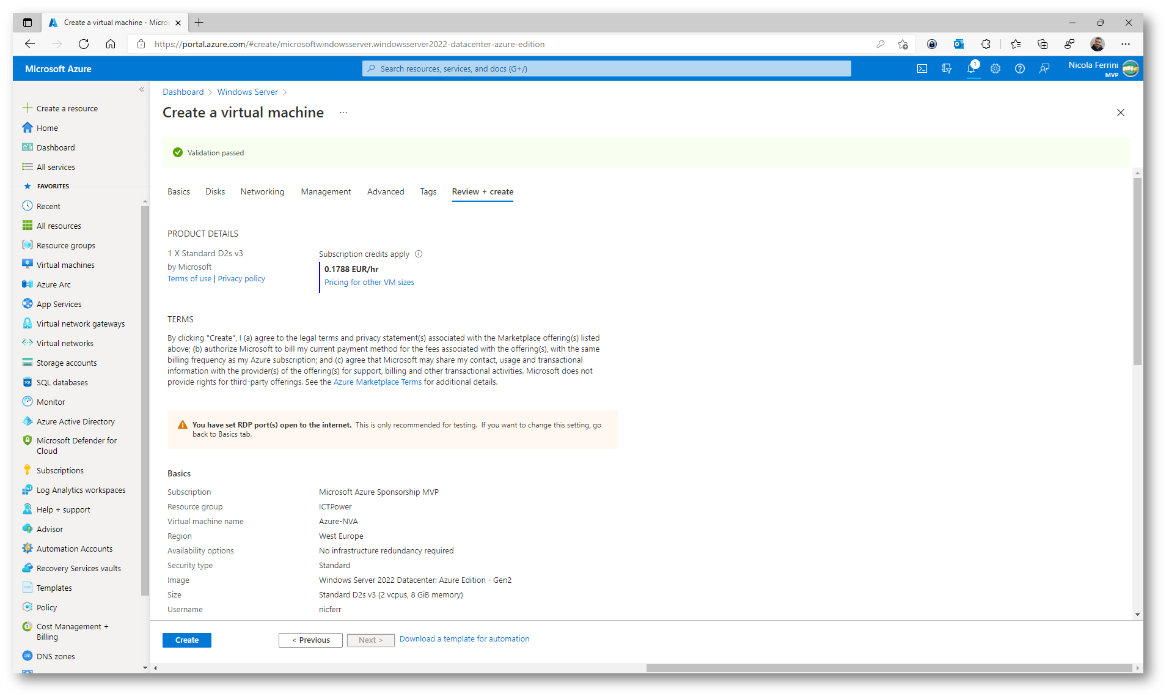
Task: Open Help + support in sidebar
Action: pos(63,509)
